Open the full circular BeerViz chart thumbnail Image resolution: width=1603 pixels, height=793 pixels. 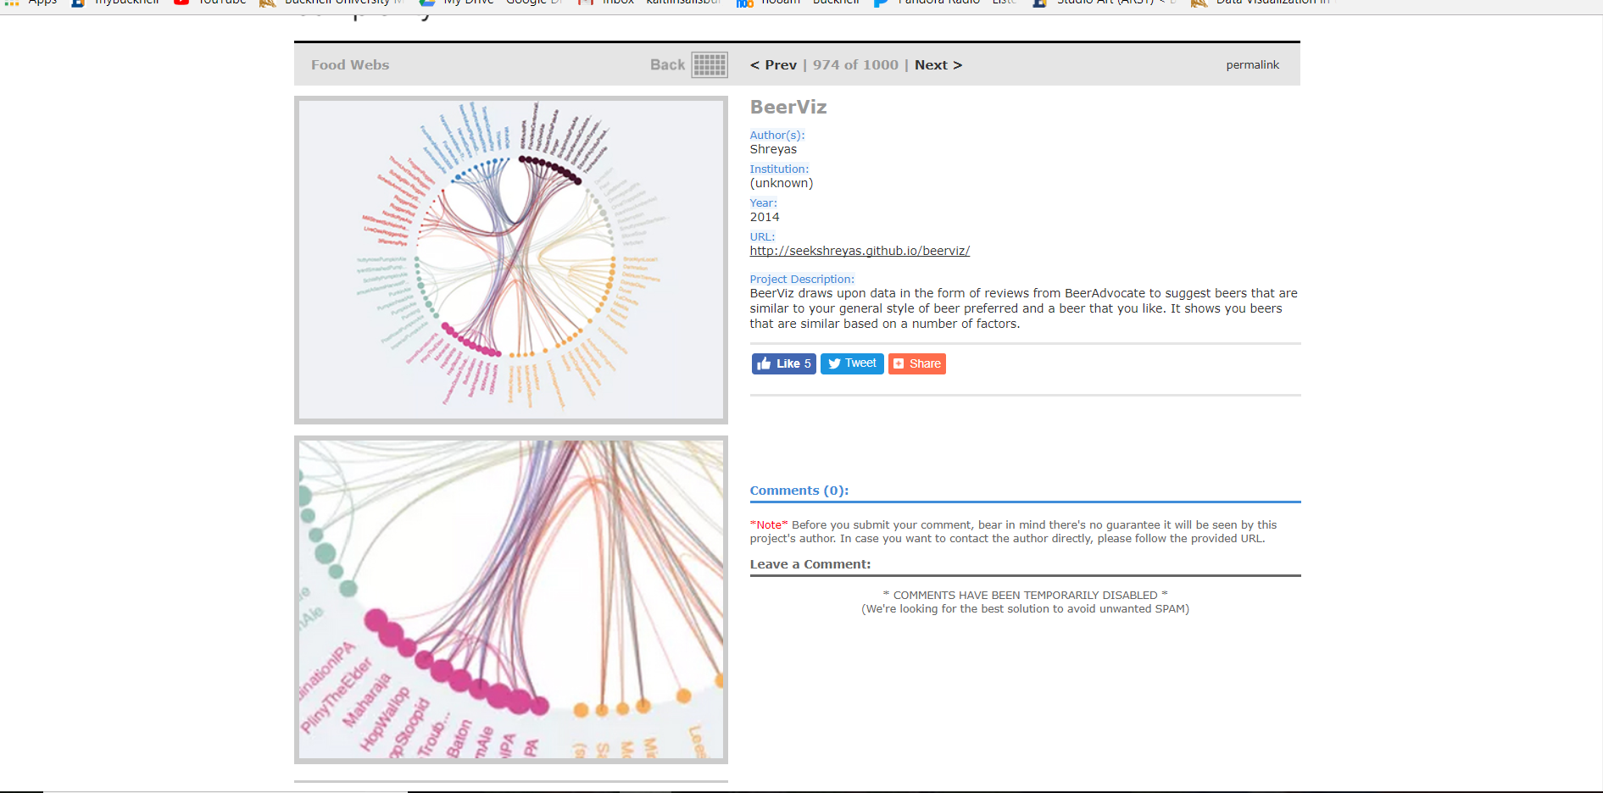tap(510, 259)
